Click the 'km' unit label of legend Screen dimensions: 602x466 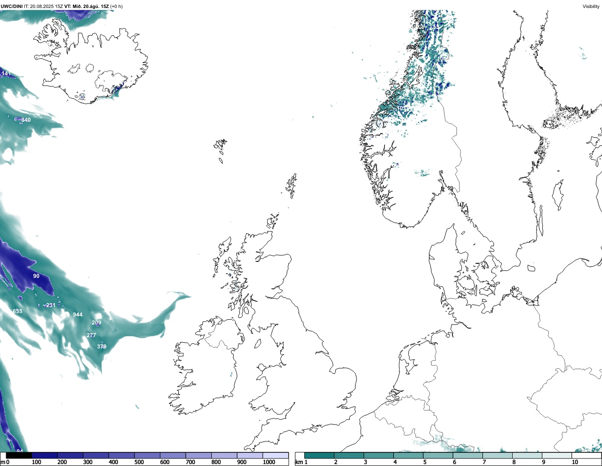(299, 462)
